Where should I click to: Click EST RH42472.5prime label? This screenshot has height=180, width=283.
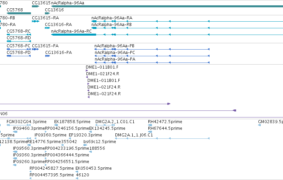(x=165, y=122)
